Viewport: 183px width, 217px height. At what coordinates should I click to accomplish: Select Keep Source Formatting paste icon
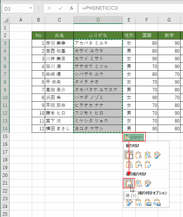(x=157, y=155)
